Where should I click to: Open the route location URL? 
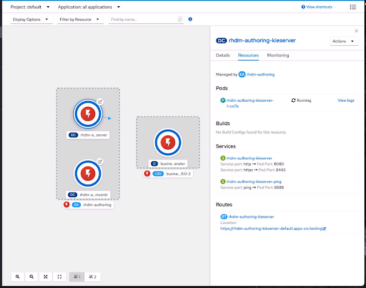click(x=271, y=229)
